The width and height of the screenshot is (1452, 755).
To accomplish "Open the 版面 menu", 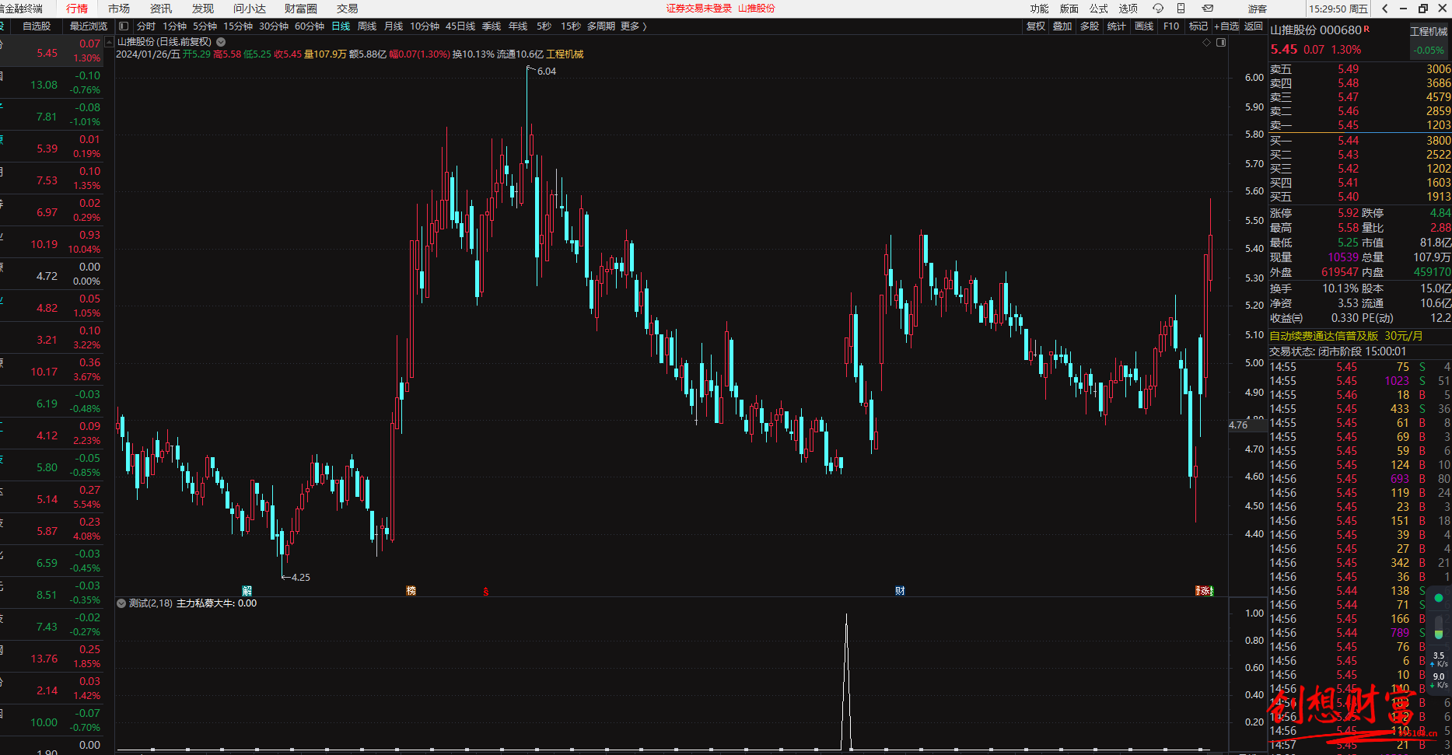I will [x=1069, y=9].
